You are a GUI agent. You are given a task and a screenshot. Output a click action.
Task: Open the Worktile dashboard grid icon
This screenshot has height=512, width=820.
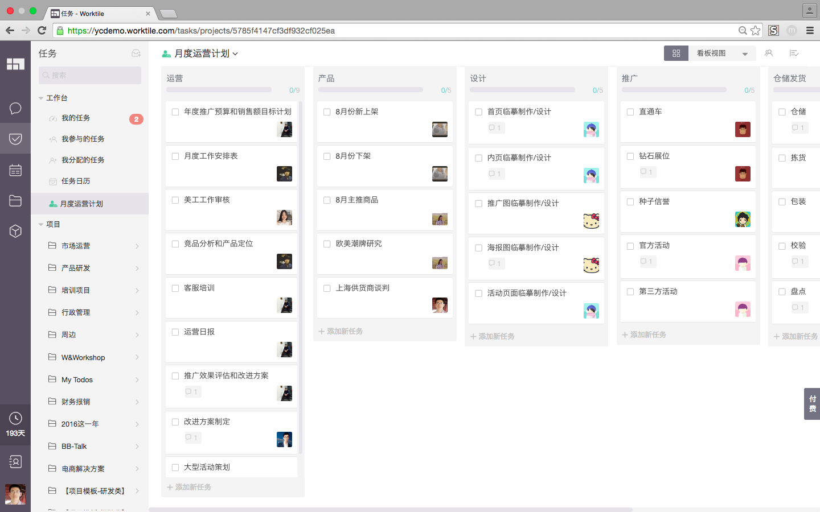click(15, 64)
